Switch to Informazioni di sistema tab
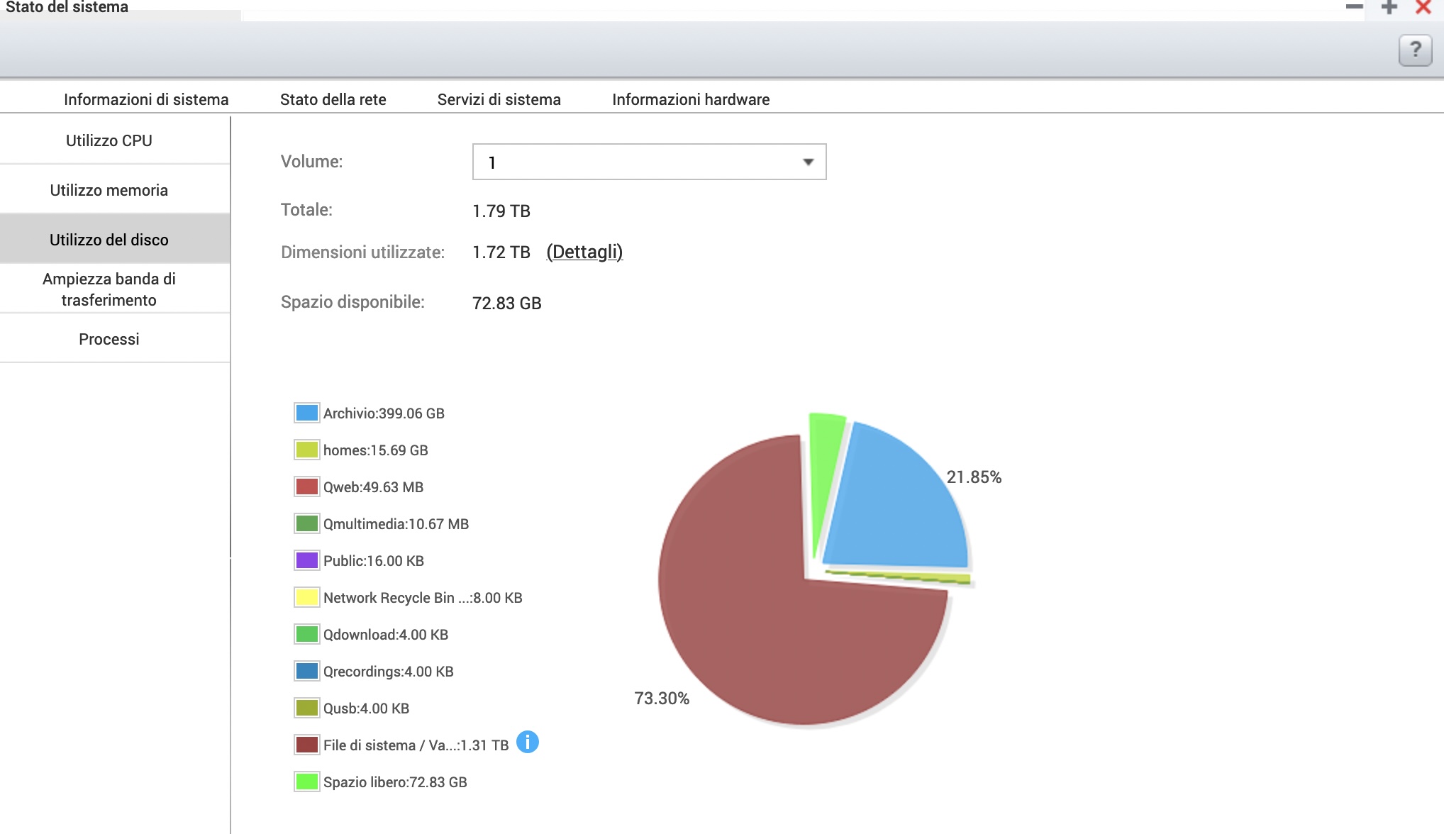The image size is (1444, 834). coord(146,99)
